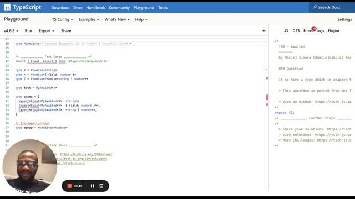Screen dimensions: 355x199
Task: Click line number 18 in the gutter
Action: (7, 44)
